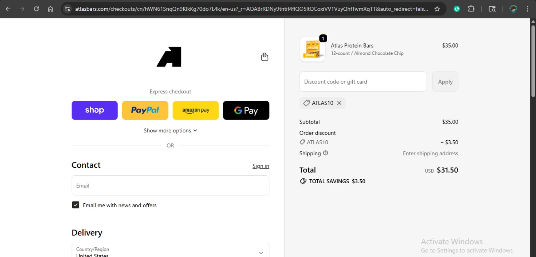The width and height of the screenshot is (536, 257).
Task: Go back to previous browser page
Action: coord(8,9)
